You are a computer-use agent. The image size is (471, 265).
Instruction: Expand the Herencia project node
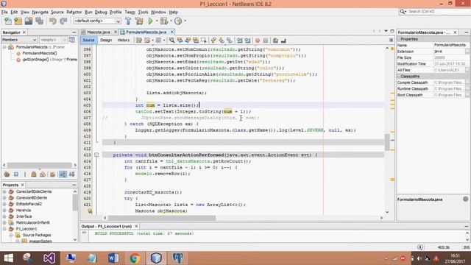(4, 210)
